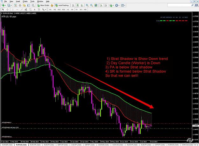The width and height of the screenshot is (199, 146).
Task: Click the New Chart icon
Action: pos(3,5)
